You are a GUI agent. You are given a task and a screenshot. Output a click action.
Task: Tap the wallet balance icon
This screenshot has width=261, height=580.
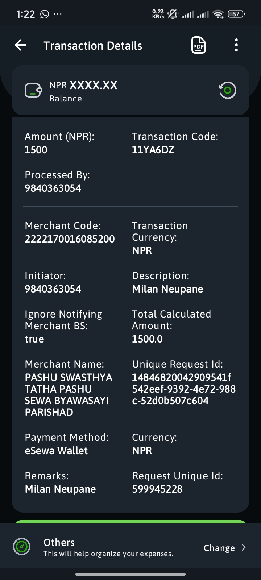click(33, 91)
